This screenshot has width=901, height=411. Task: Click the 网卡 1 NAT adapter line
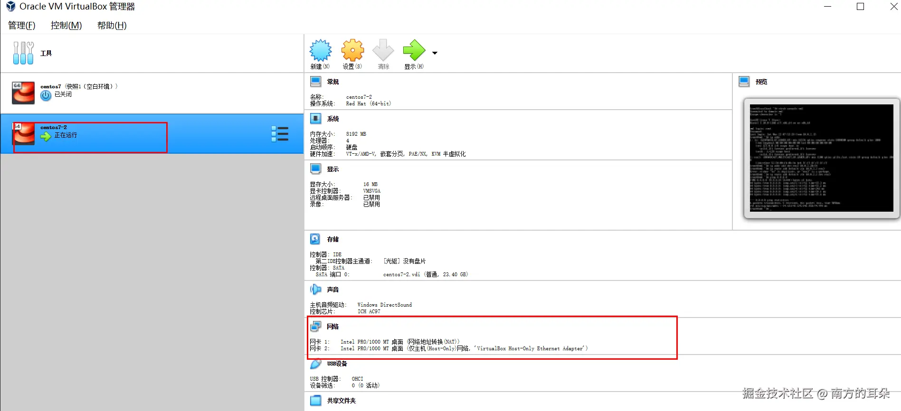click(x=385, y=342)
